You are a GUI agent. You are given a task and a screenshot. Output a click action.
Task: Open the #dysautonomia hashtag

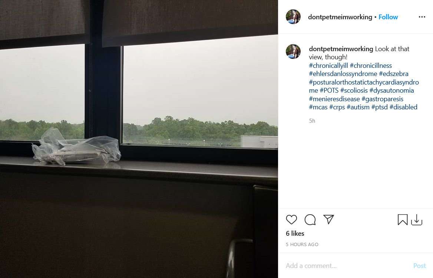[x=391, y=90]
